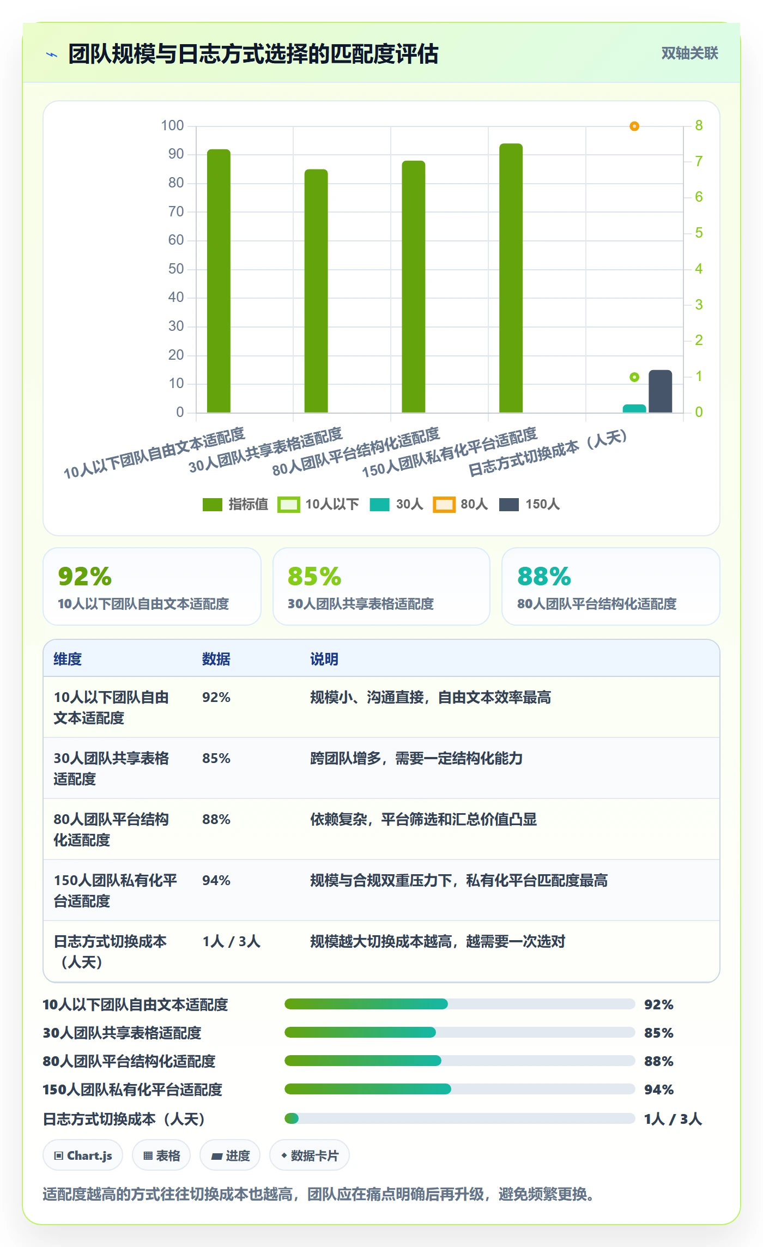This screenshot has width=763, height=1247.
Task: Click the dark 150人 switching cost bar
Action: (661, 391)
